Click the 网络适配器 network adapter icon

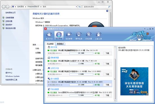49,89
